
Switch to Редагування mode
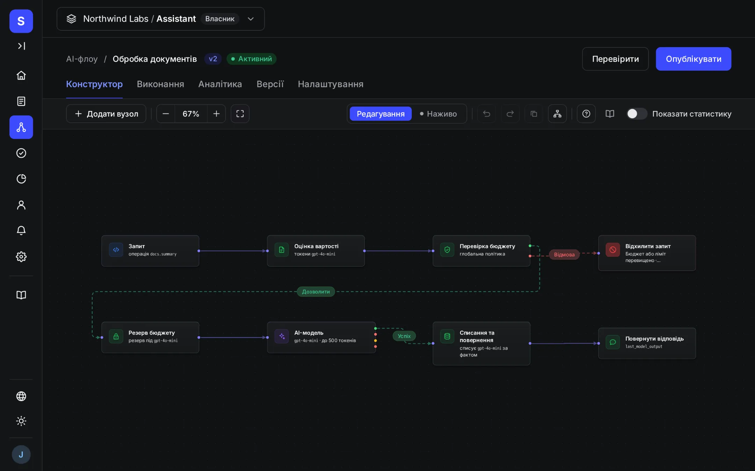coord(381,114)
